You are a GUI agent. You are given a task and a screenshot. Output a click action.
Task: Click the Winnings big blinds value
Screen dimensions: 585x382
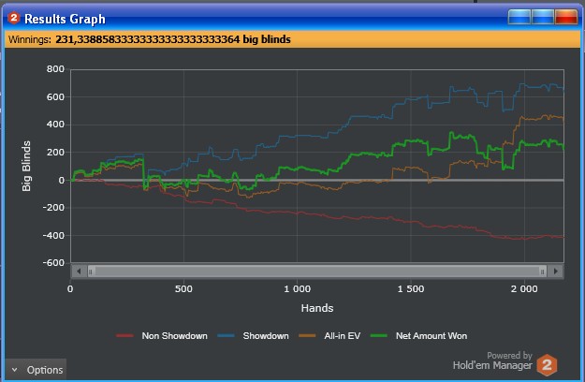point(173,39)
